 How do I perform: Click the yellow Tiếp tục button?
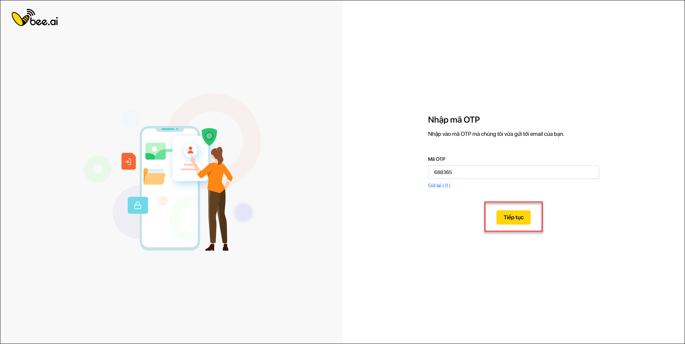click(x=513, y=217)
